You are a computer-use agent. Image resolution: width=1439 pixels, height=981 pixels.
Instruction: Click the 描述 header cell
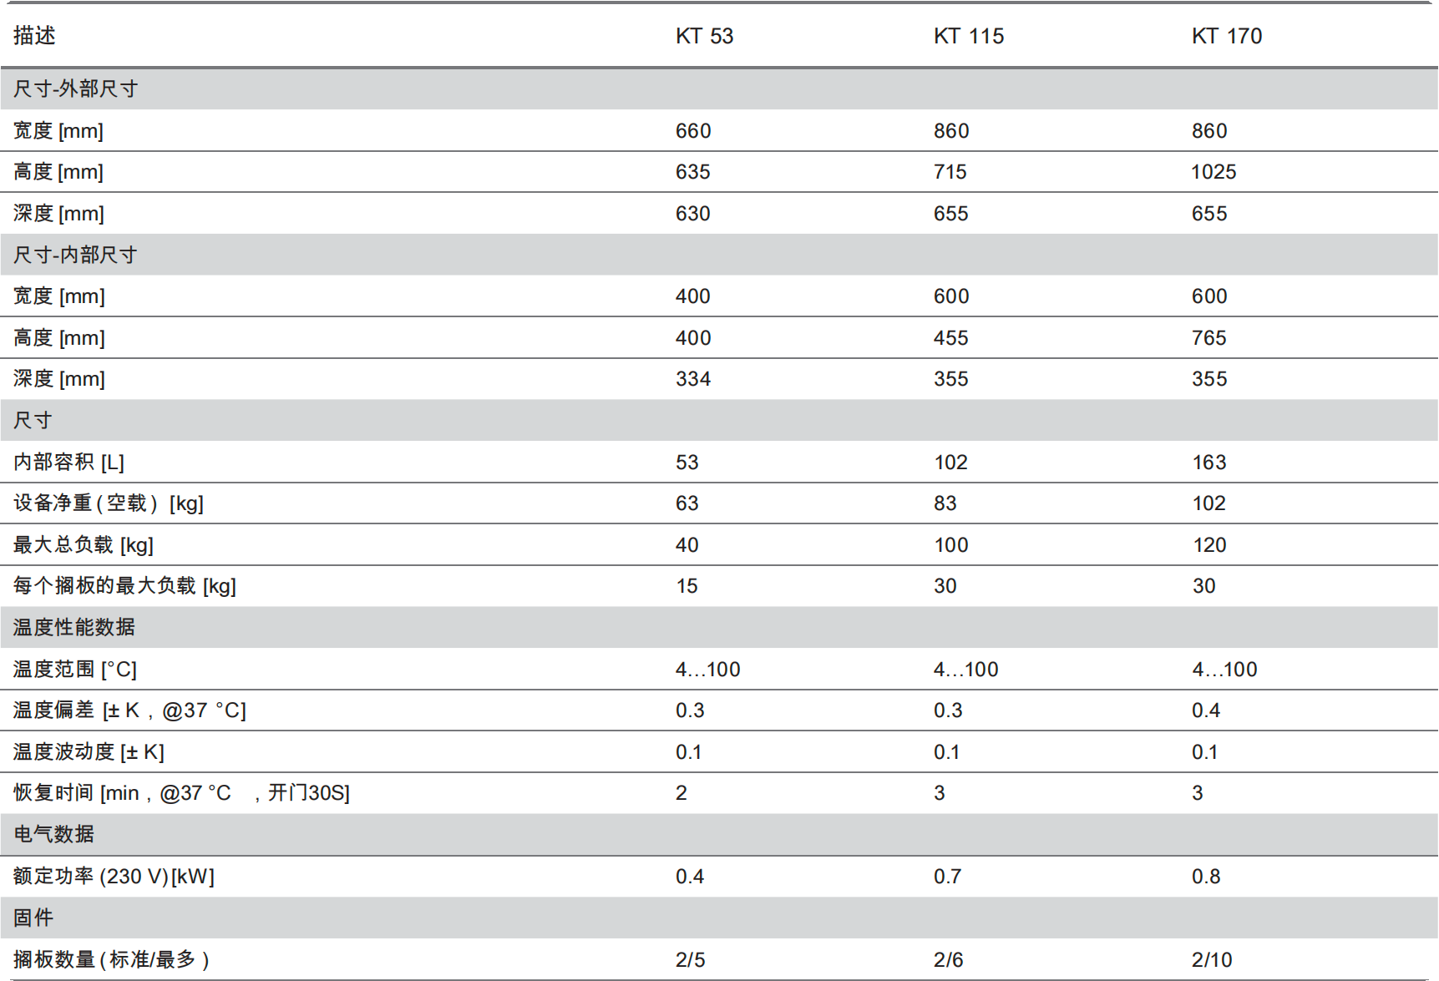coord(34,36)
